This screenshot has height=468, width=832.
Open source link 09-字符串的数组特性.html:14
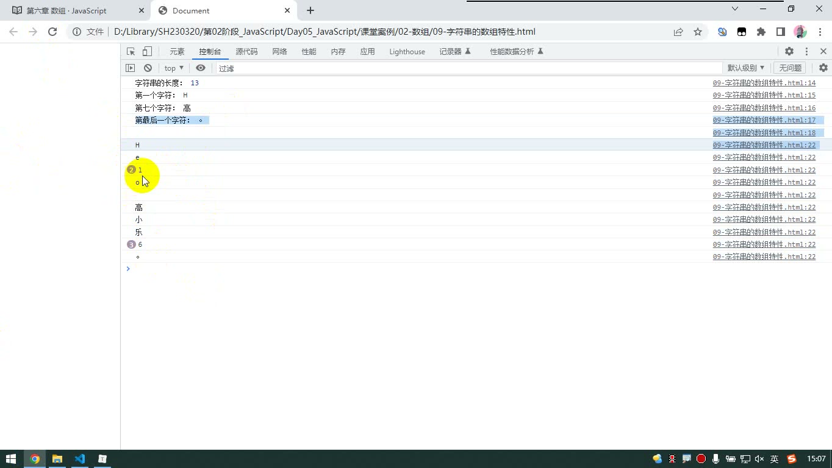pyautogui.click(x=764, y=83)
